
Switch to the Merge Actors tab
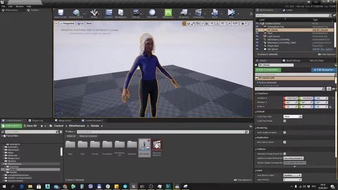coord(63,120)
